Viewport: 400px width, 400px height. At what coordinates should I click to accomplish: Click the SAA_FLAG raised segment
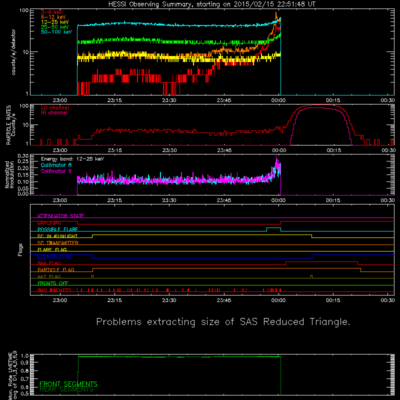tap(321, 261)
